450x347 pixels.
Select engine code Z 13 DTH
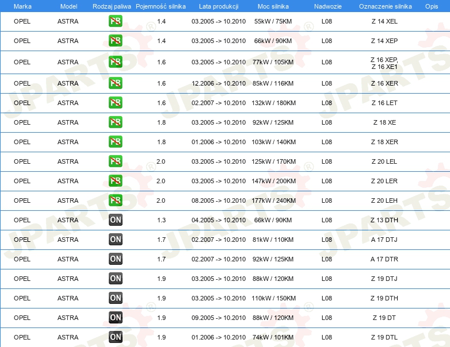[384, 220]
